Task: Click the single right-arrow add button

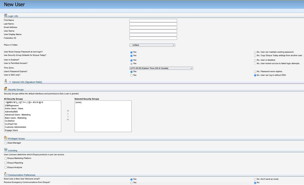Action: point(68,113)
